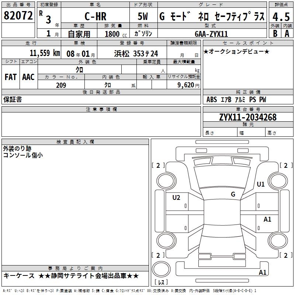The height and width of the screenshot is (295, 295).
Task: Click the recycle deposit 9,620円
Action: coord(188,85)
